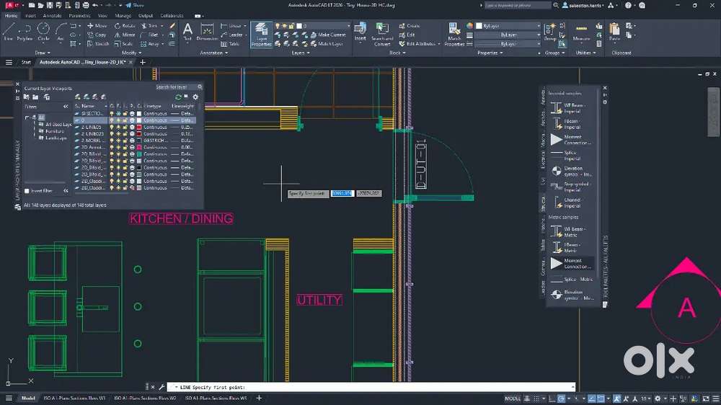This screenshot has height=405, width=721.
Task: Click the Move tool in Modify panel
Action: [x=97, y=25]
